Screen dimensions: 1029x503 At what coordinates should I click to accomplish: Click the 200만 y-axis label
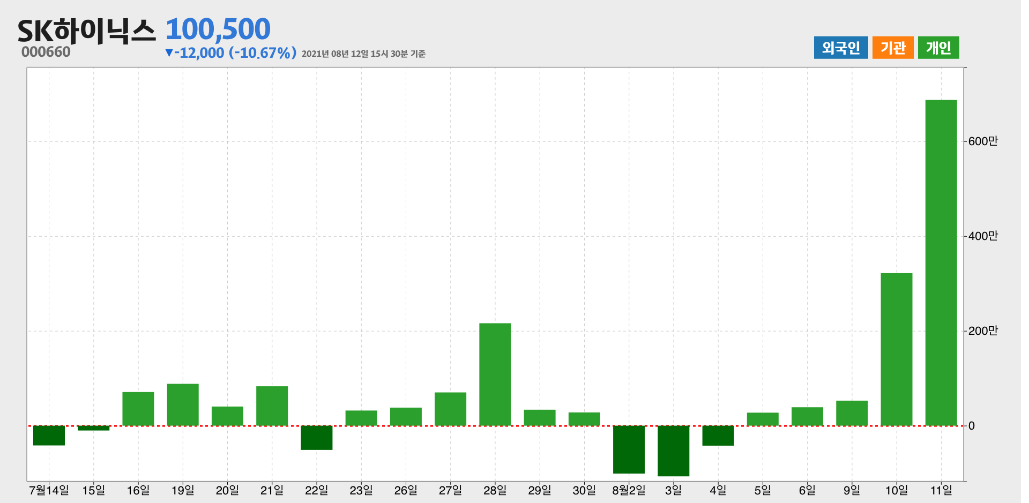(x=983, y=331)
